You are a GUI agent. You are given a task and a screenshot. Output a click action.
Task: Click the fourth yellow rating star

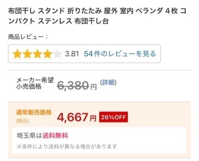point(47,54)
